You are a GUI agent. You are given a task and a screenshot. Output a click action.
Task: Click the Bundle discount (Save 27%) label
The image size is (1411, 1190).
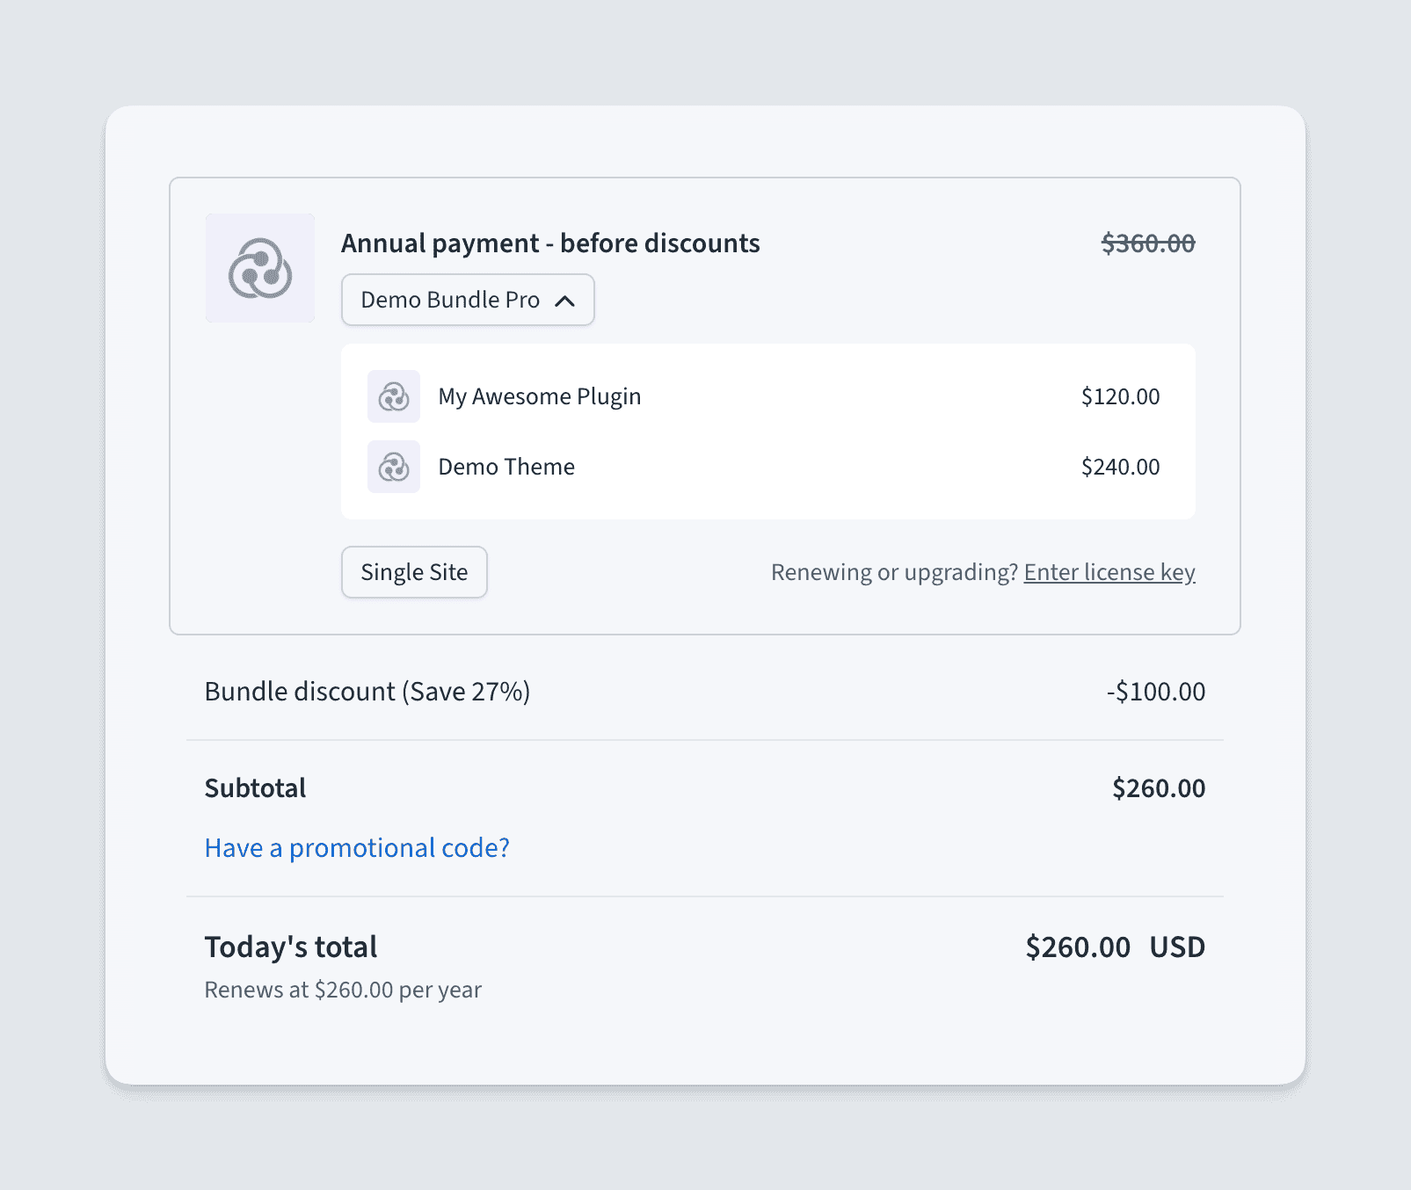tap(367, 692)
